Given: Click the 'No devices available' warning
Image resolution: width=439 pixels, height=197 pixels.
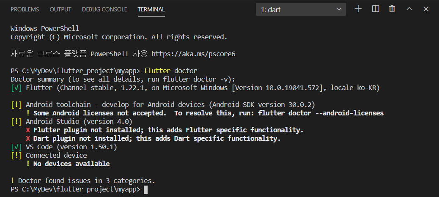Looking at the screenshot, I should (x=68, y=164).
